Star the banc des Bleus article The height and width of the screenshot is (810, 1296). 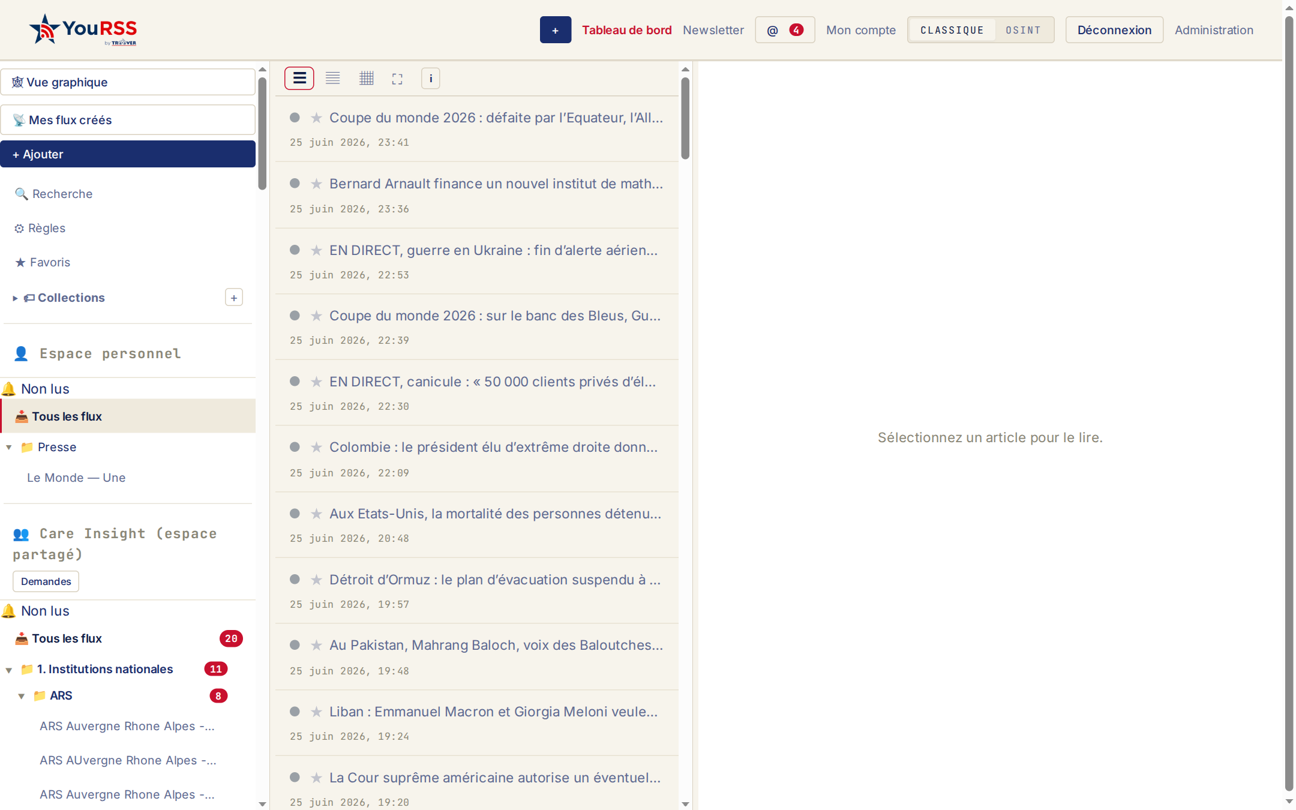(x=316, y=316)
